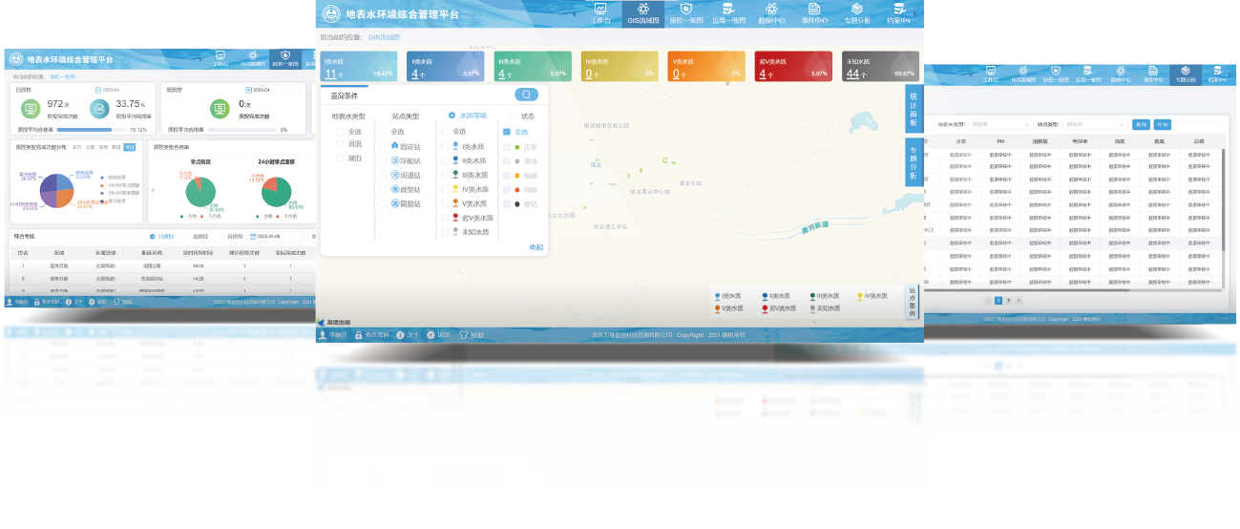The width and height of the screenshot is (1240, 529).
Task: Collapse the query panel using 收起
Action: tap(536, 247)
